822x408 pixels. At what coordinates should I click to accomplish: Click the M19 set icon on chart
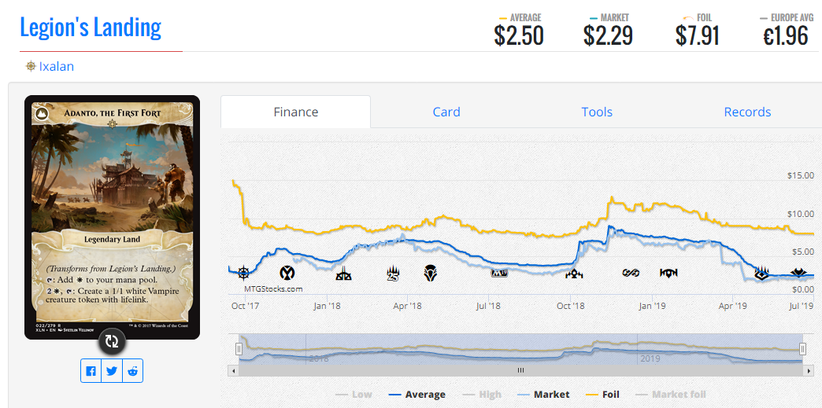[500, 274]
